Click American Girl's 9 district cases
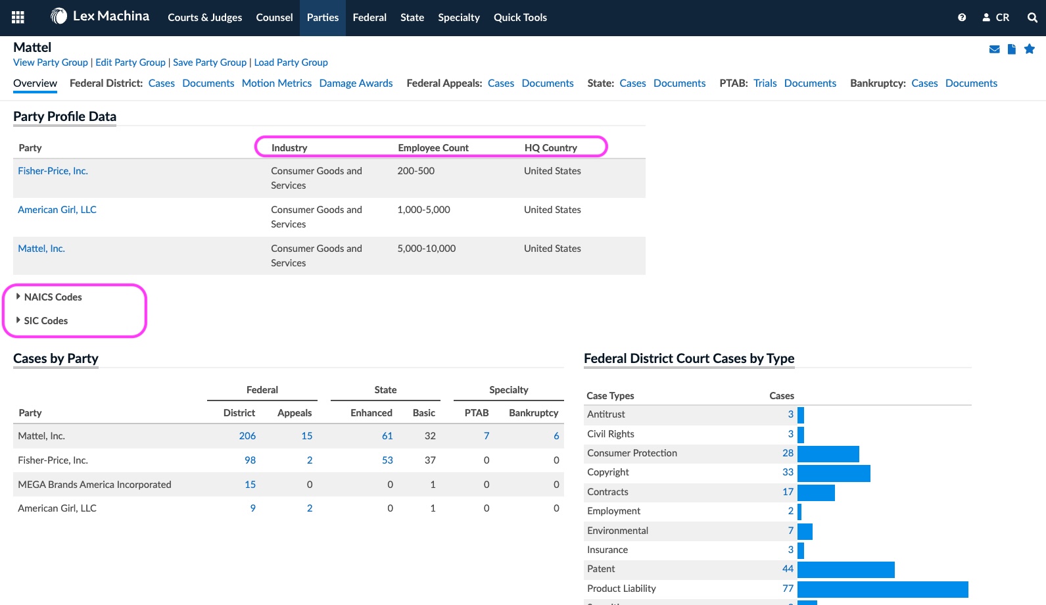 coord(252,508)
